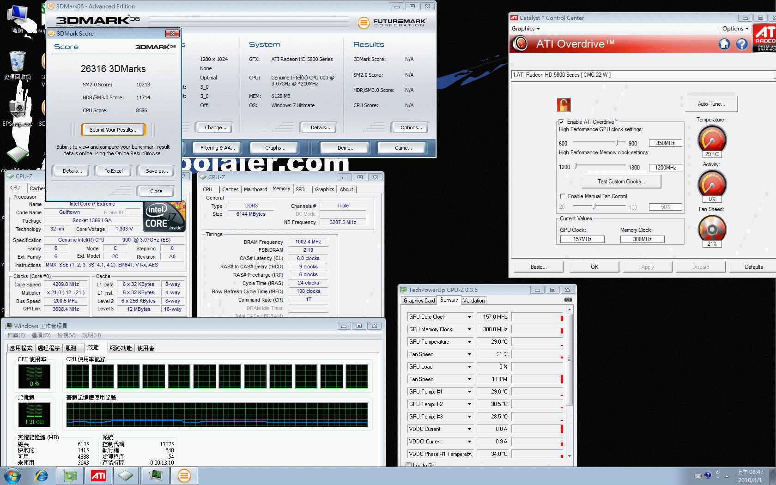Open the Recycle Bin desktop icon
Screen dimensions: 776x485
(x=18, y=65)
